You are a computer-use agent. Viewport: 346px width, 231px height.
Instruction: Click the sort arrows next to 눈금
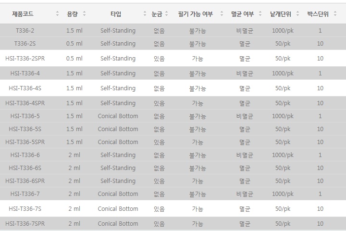(x=167, y=13)
